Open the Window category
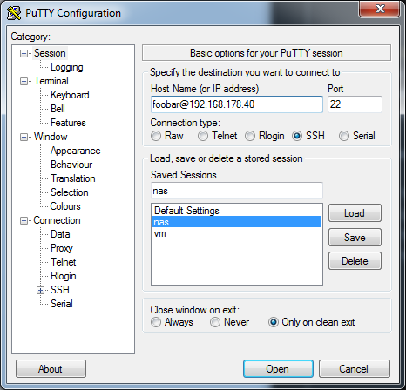 pos(51,137)
